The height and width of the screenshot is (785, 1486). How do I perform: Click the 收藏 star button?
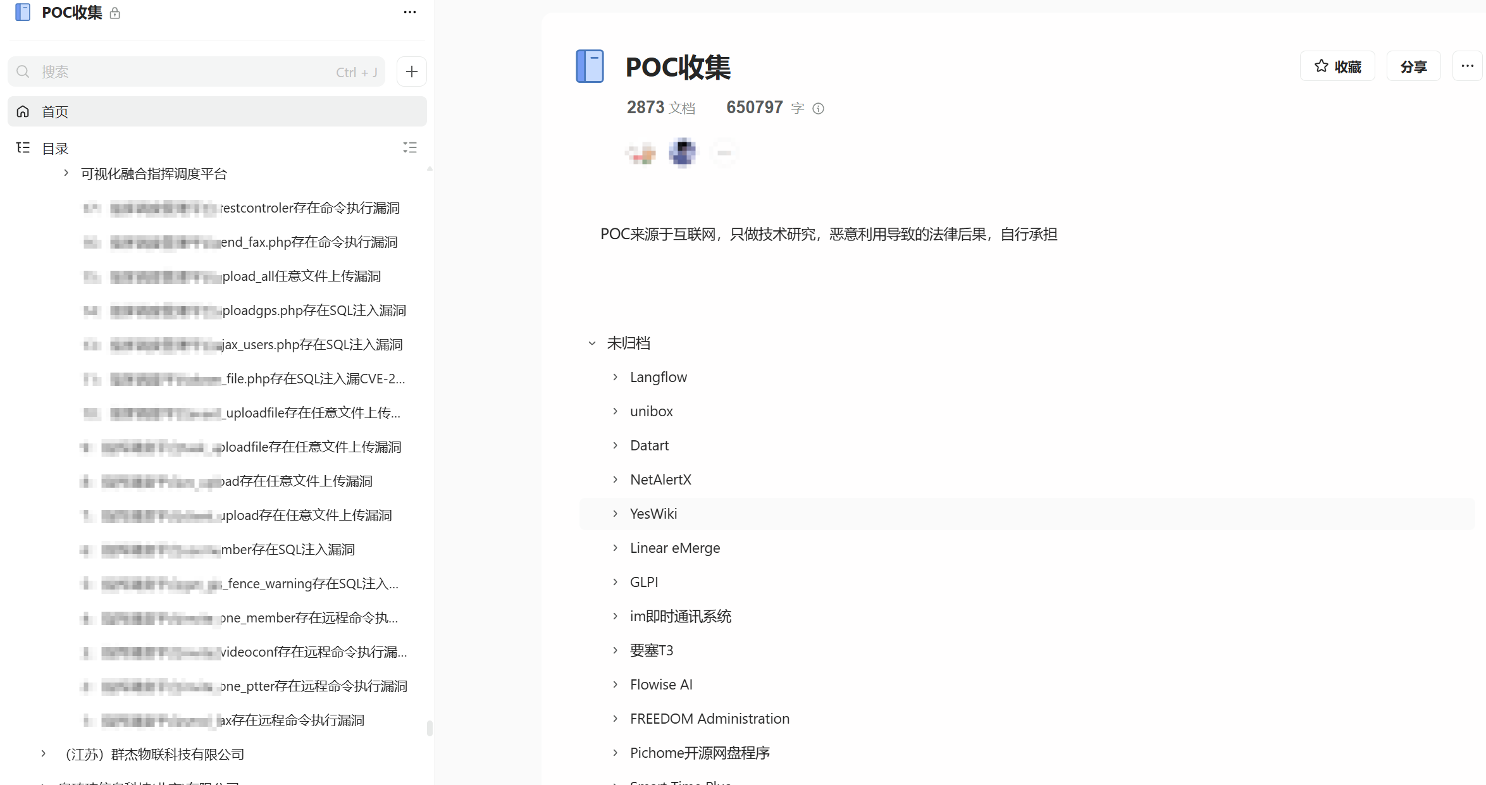click(1337, 66)
